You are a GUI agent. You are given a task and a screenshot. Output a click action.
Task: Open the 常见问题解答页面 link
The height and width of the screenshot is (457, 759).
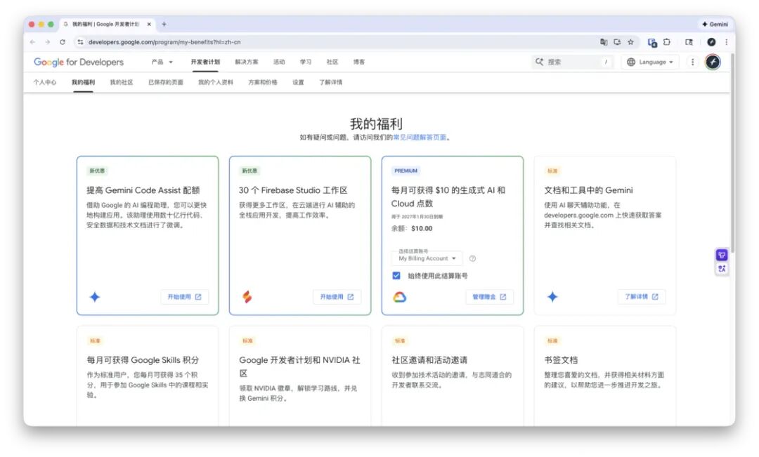[x=420, y=138]
